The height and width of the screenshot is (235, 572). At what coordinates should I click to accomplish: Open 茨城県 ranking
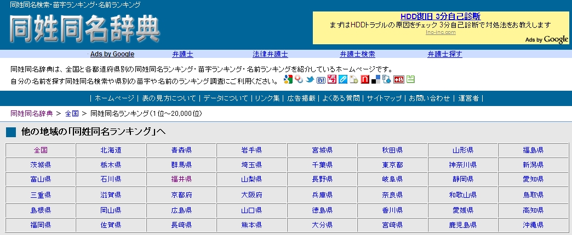click(x=41, y=165)
